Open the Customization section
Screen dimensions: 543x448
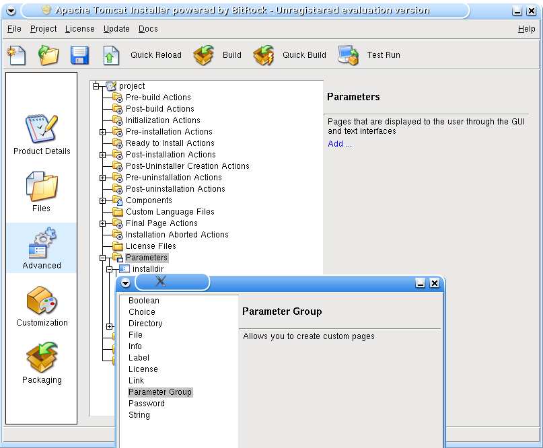coord(42,306)
